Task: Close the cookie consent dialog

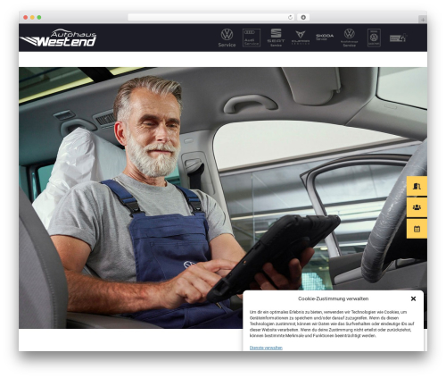Action: (x=413, y=298)
